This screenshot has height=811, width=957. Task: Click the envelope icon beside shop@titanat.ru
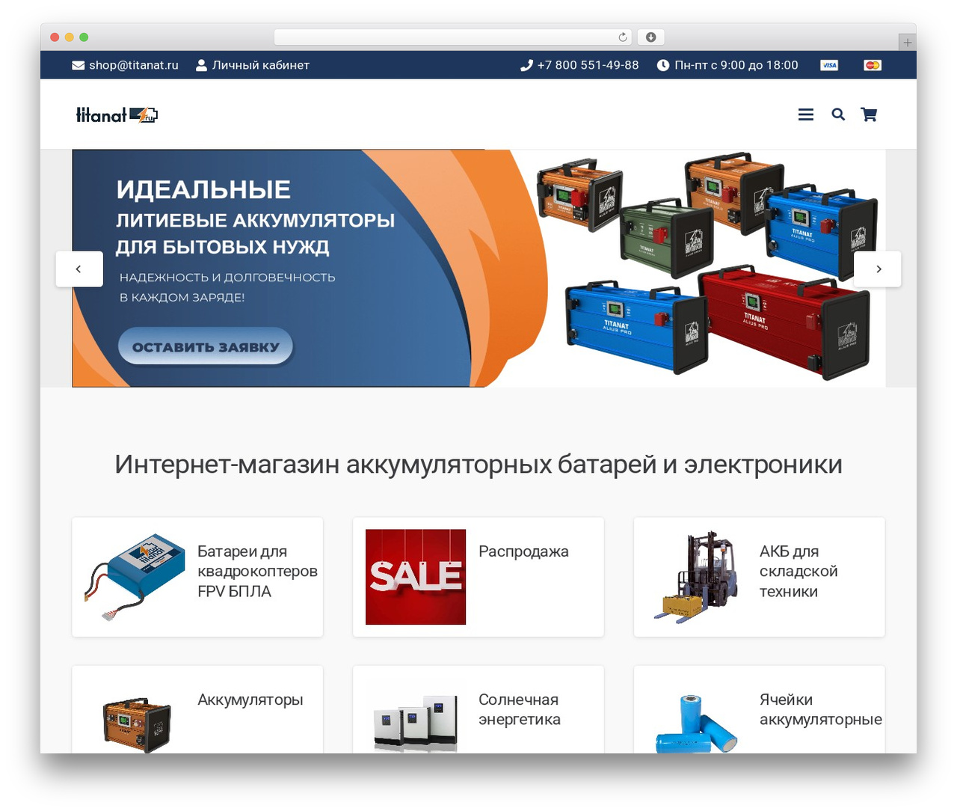78,65
